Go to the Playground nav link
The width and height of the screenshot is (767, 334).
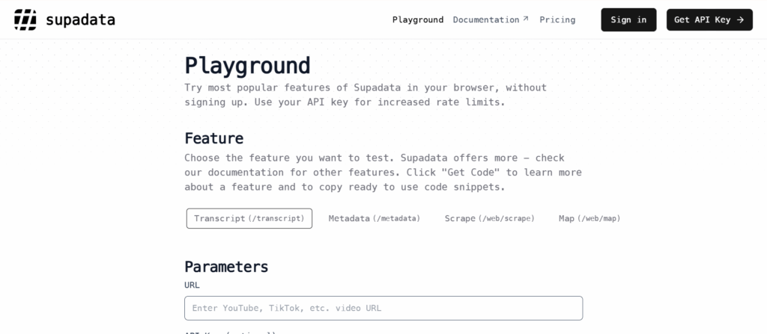(418, 19)
